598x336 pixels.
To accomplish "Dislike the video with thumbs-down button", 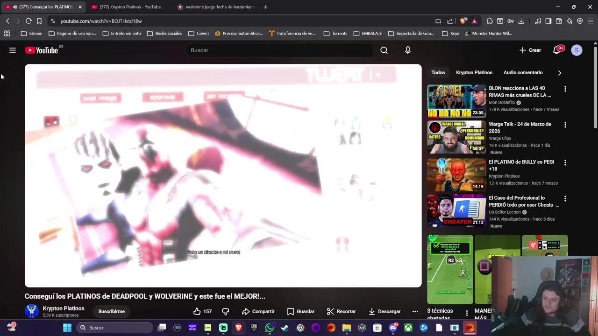I will [x=226, y=311].
